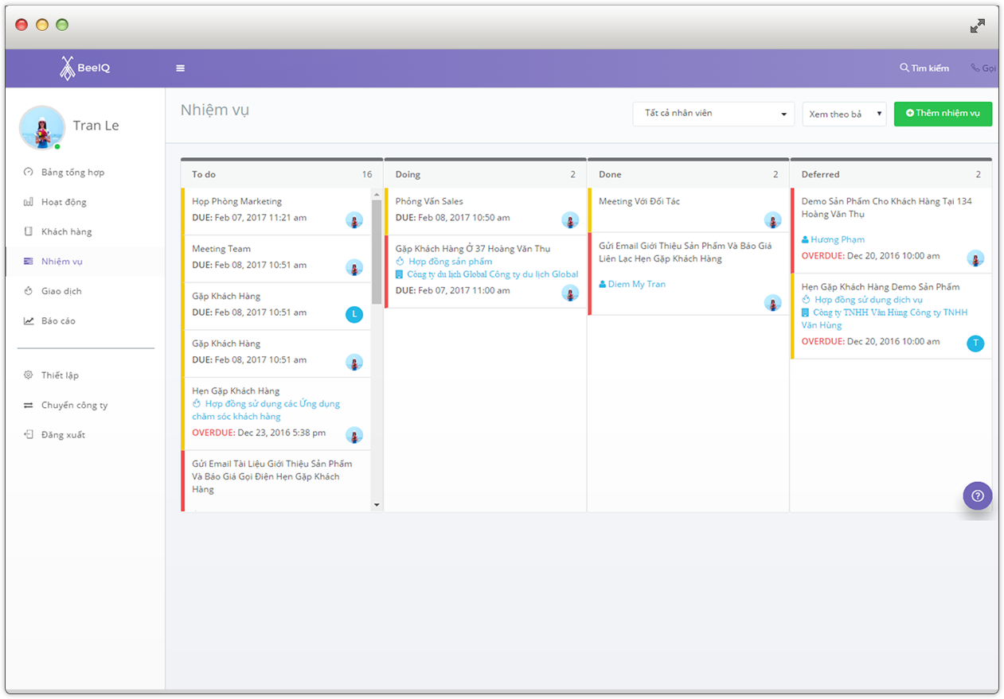Click the blue L avatar on Gặp Khách Hàng

point(354,314)
